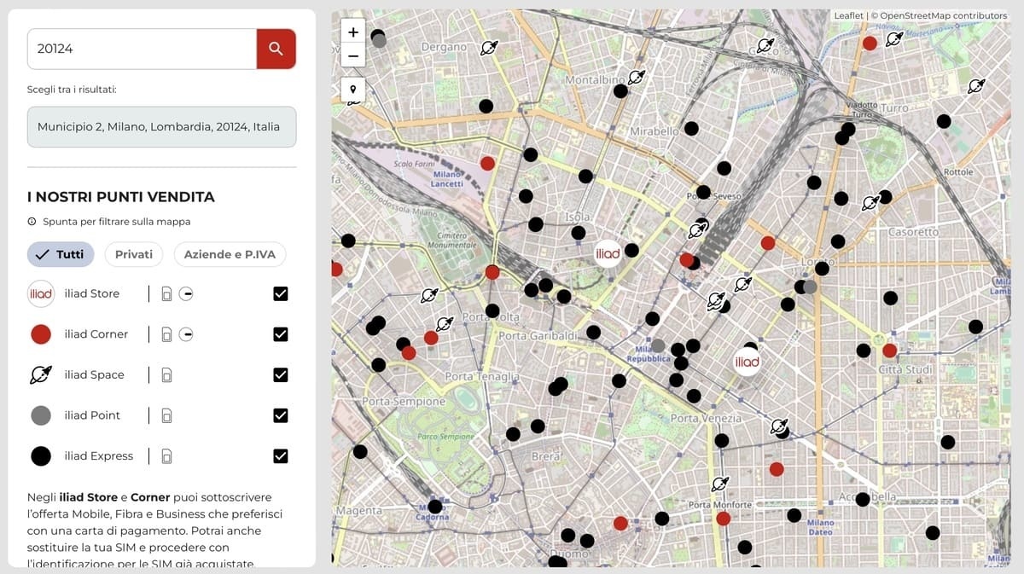Click iliad Space marker near Dergano
The image size is (1024, 574).
489,48
